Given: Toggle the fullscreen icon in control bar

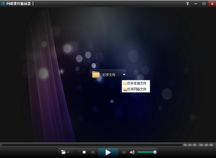Looking at the screenshot, I should (x=75, y=152).
